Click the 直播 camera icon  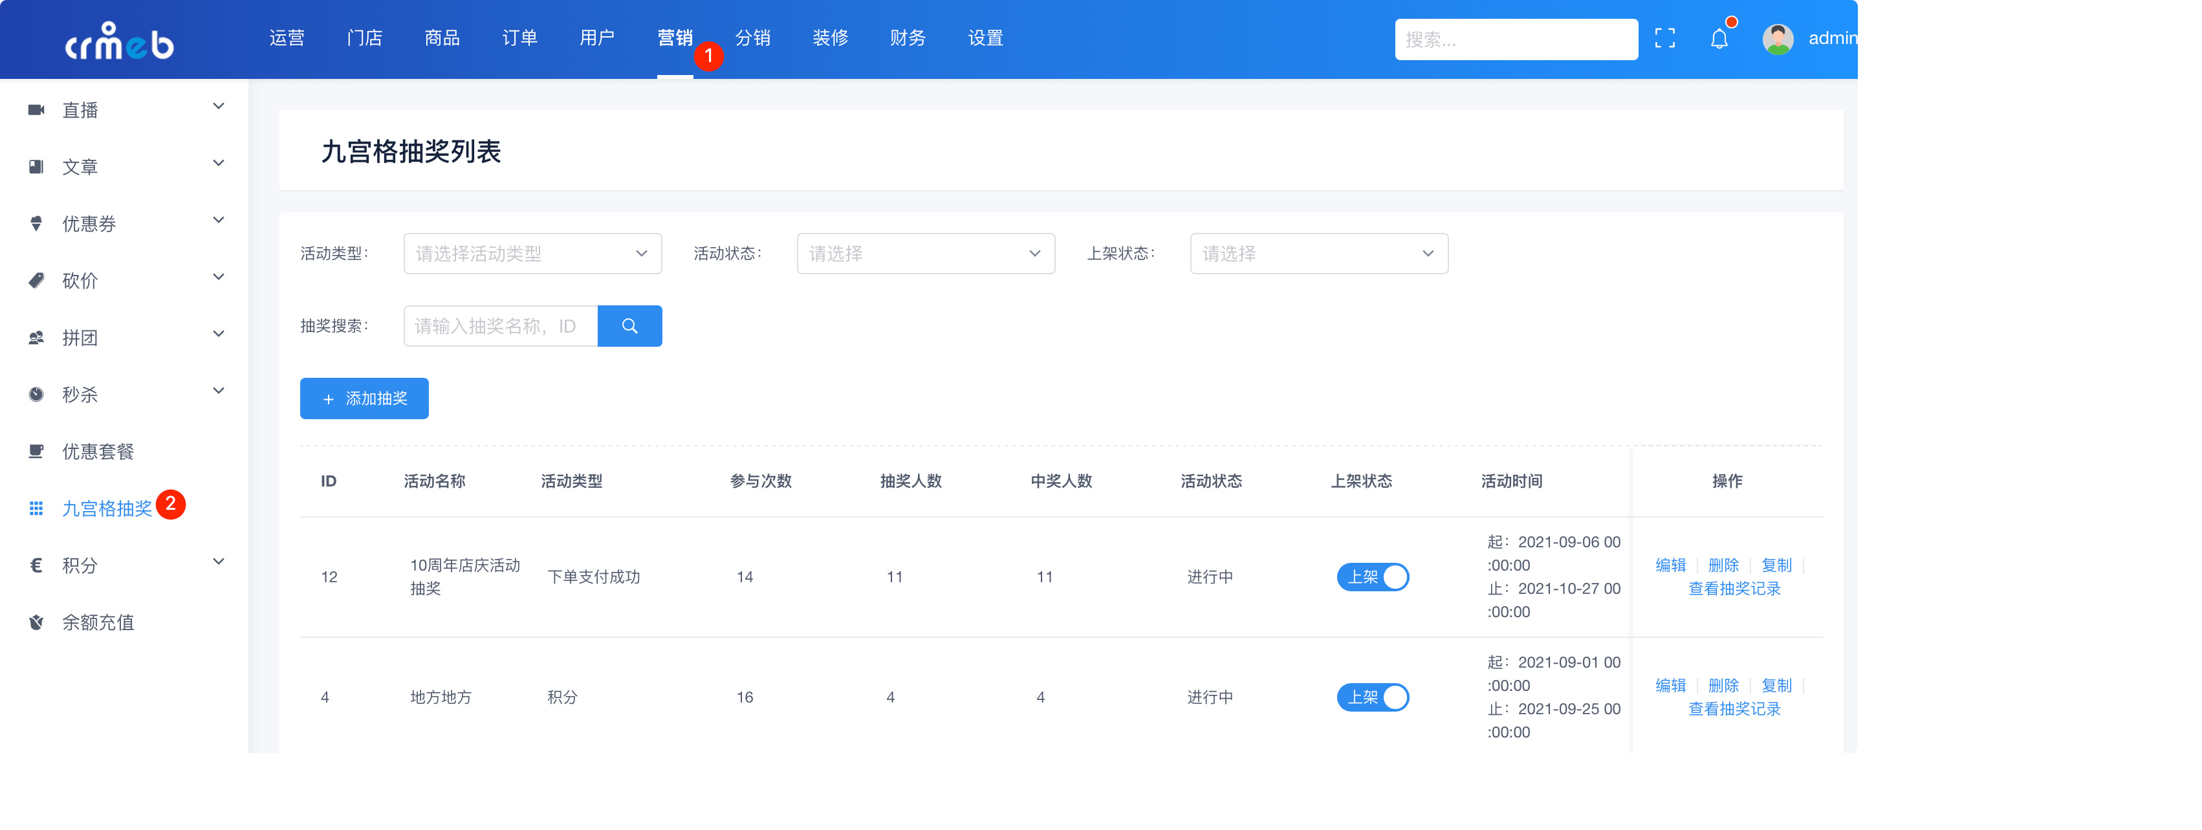click(x=36, y=109)
